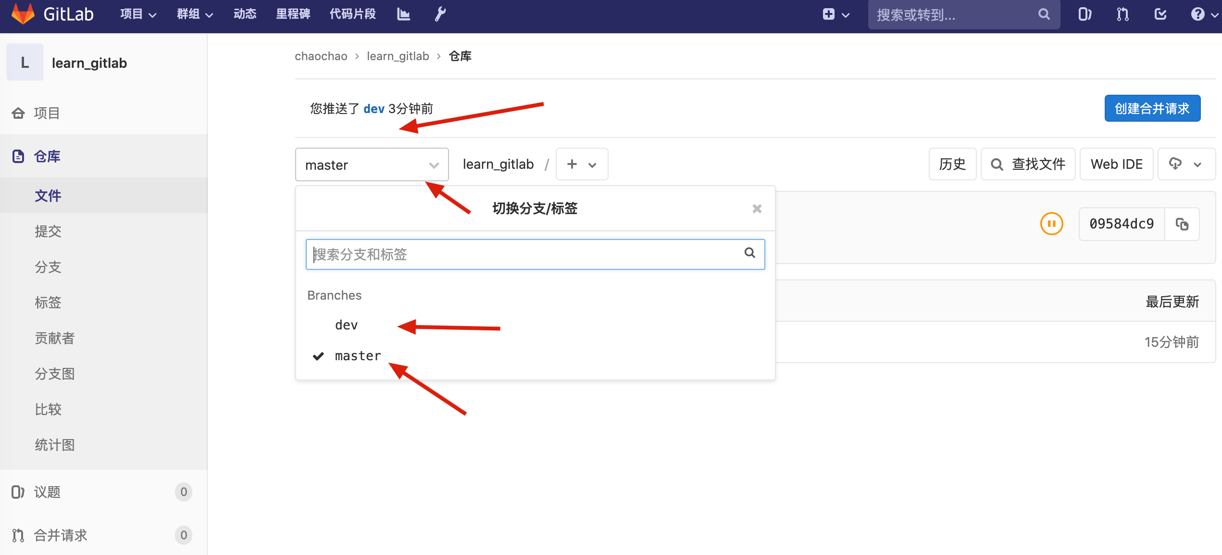This screenshot has height=555, width=1222.
Task: Open admin area wrench icon
Action: (440, 14)
